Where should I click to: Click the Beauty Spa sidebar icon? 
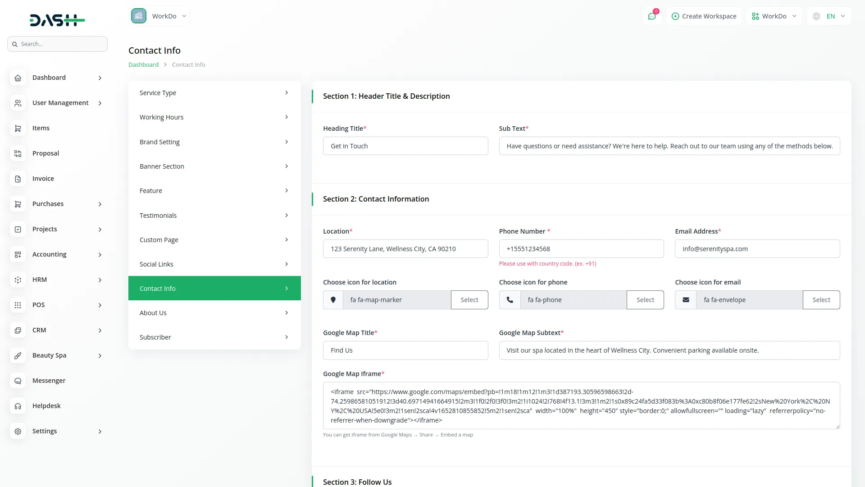coord(18,356)
